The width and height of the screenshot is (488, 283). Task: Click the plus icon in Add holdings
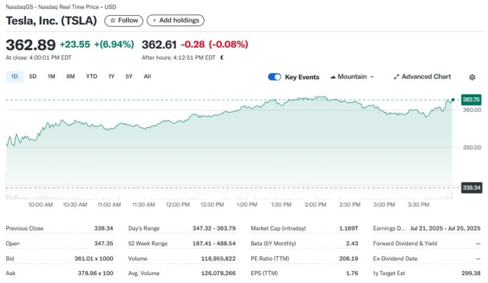click(x=154, y=21)
